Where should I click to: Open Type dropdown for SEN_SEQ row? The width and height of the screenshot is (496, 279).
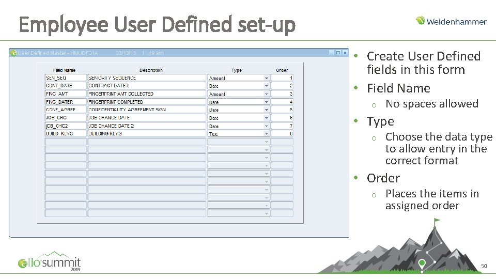[x=267, y=78]
